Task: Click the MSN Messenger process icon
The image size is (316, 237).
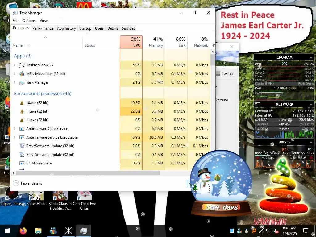Action: pos(22,74)
